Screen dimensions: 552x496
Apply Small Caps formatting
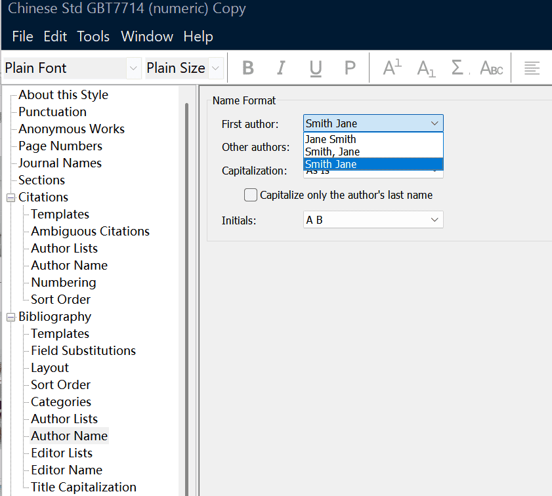[492, 68]
